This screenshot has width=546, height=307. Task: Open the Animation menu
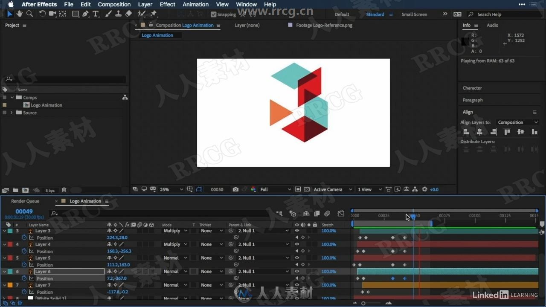(195, 4)
